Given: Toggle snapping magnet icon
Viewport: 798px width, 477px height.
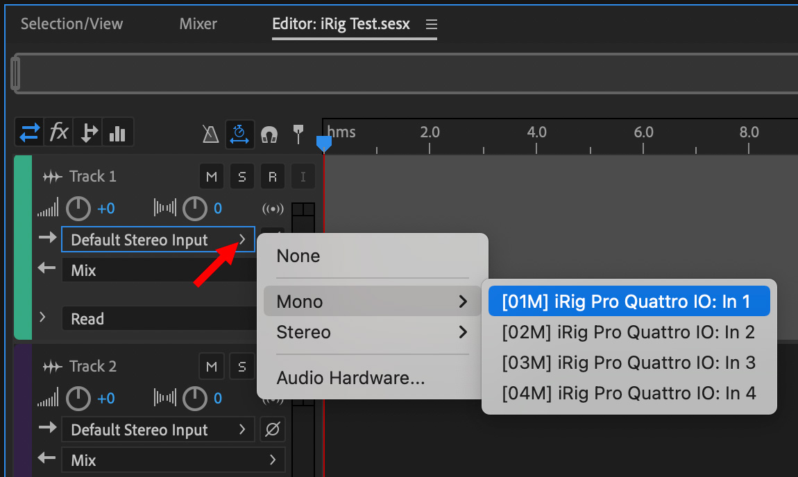Looking at the screenshot, I should (269, 133).
